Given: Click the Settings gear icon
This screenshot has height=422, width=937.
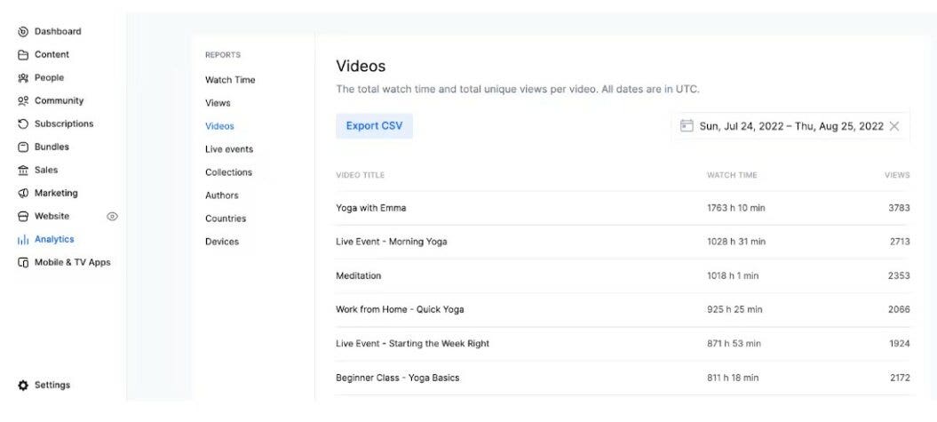Looking at the screenshot, I should (x=23, y=385).
